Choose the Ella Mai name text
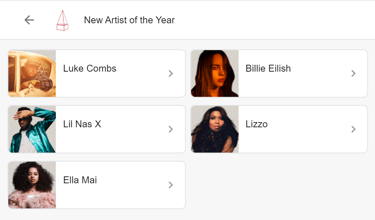Screen dimensions: 375x220 tap(80, 180)
